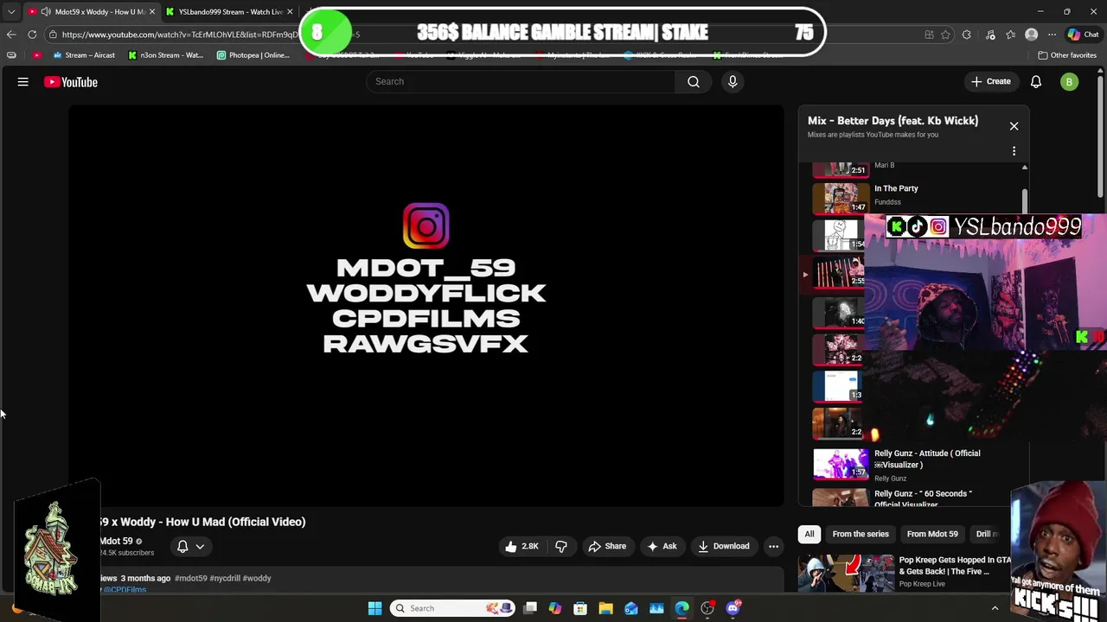The height and width of the screenshot is (622, 1107).
Task: Open the browser settings ellipsis menu
Action: (x=1052, y=35)
